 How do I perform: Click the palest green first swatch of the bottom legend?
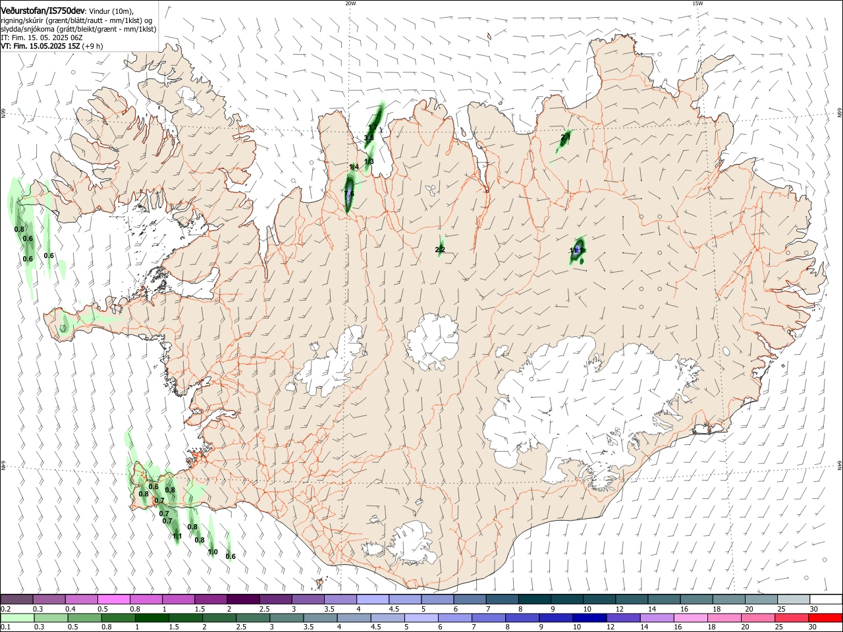point(16,618)
